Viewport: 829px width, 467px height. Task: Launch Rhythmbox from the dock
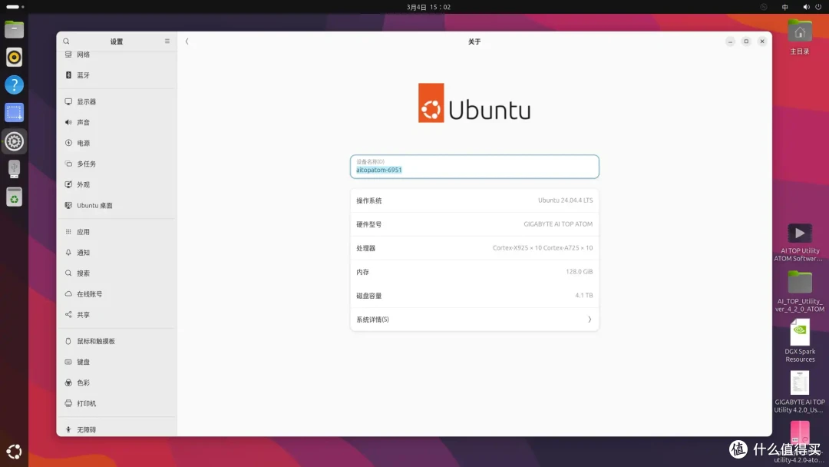pos(15,57)
